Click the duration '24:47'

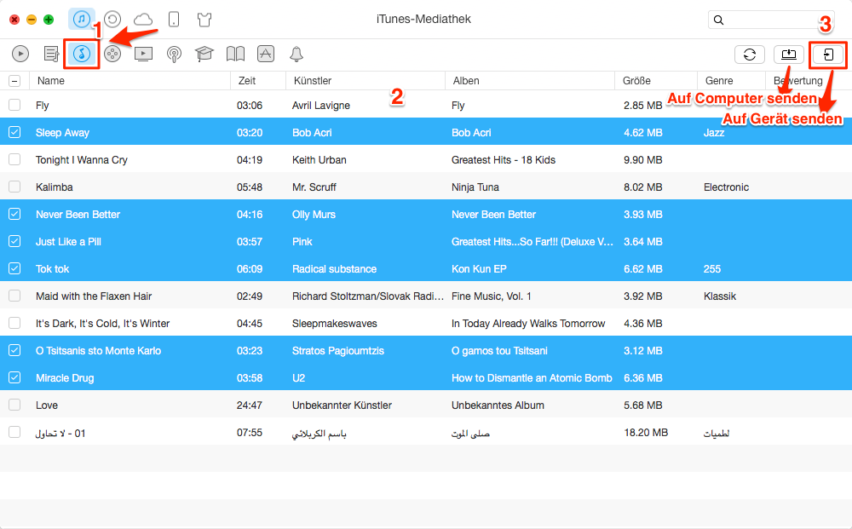click(x=250, y=405)
